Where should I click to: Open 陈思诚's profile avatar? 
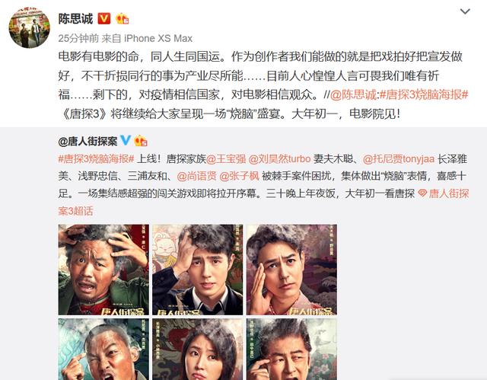30,27
